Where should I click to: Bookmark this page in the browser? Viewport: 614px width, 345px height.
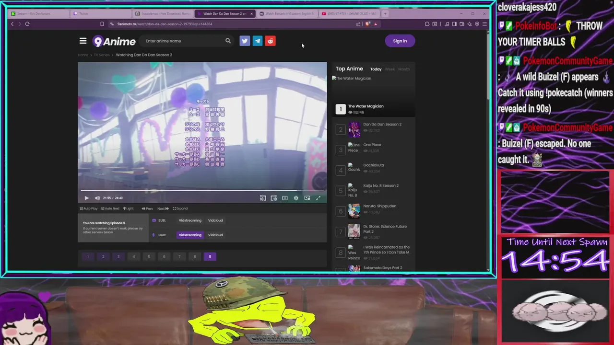click(102, 24)
